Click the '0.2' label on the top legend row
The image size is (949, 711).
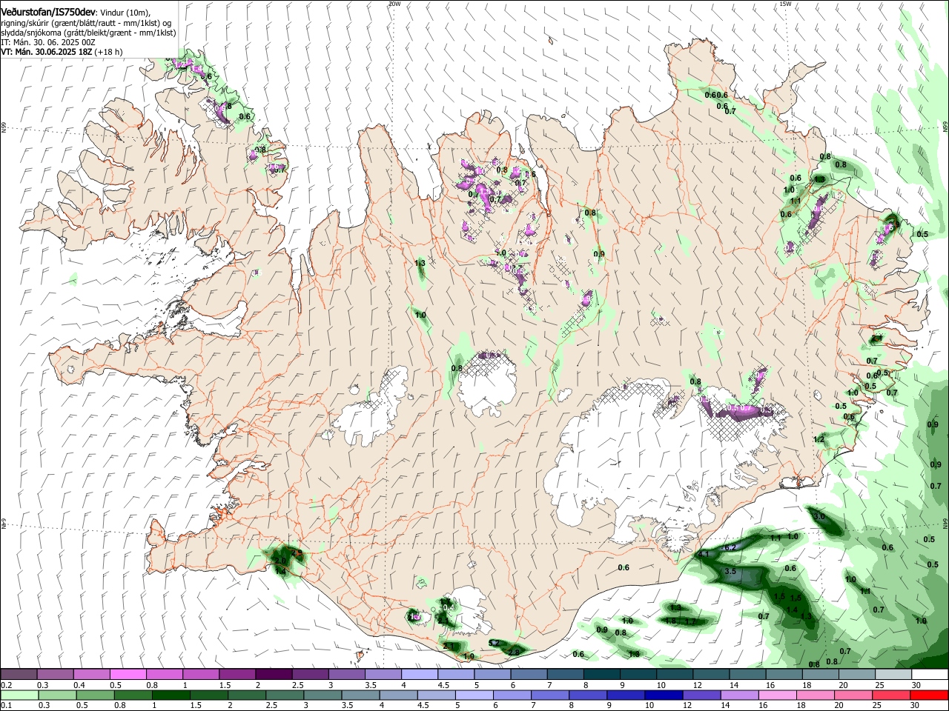click(x=6, y=685)
